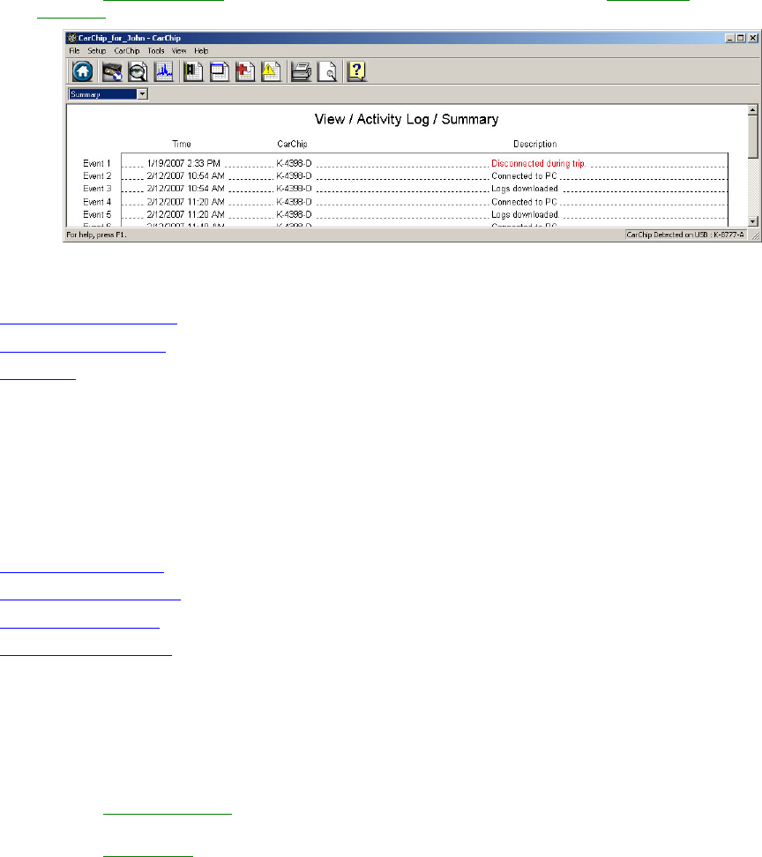Click 'For help, press F1.' status text

(x=96, y=235)
